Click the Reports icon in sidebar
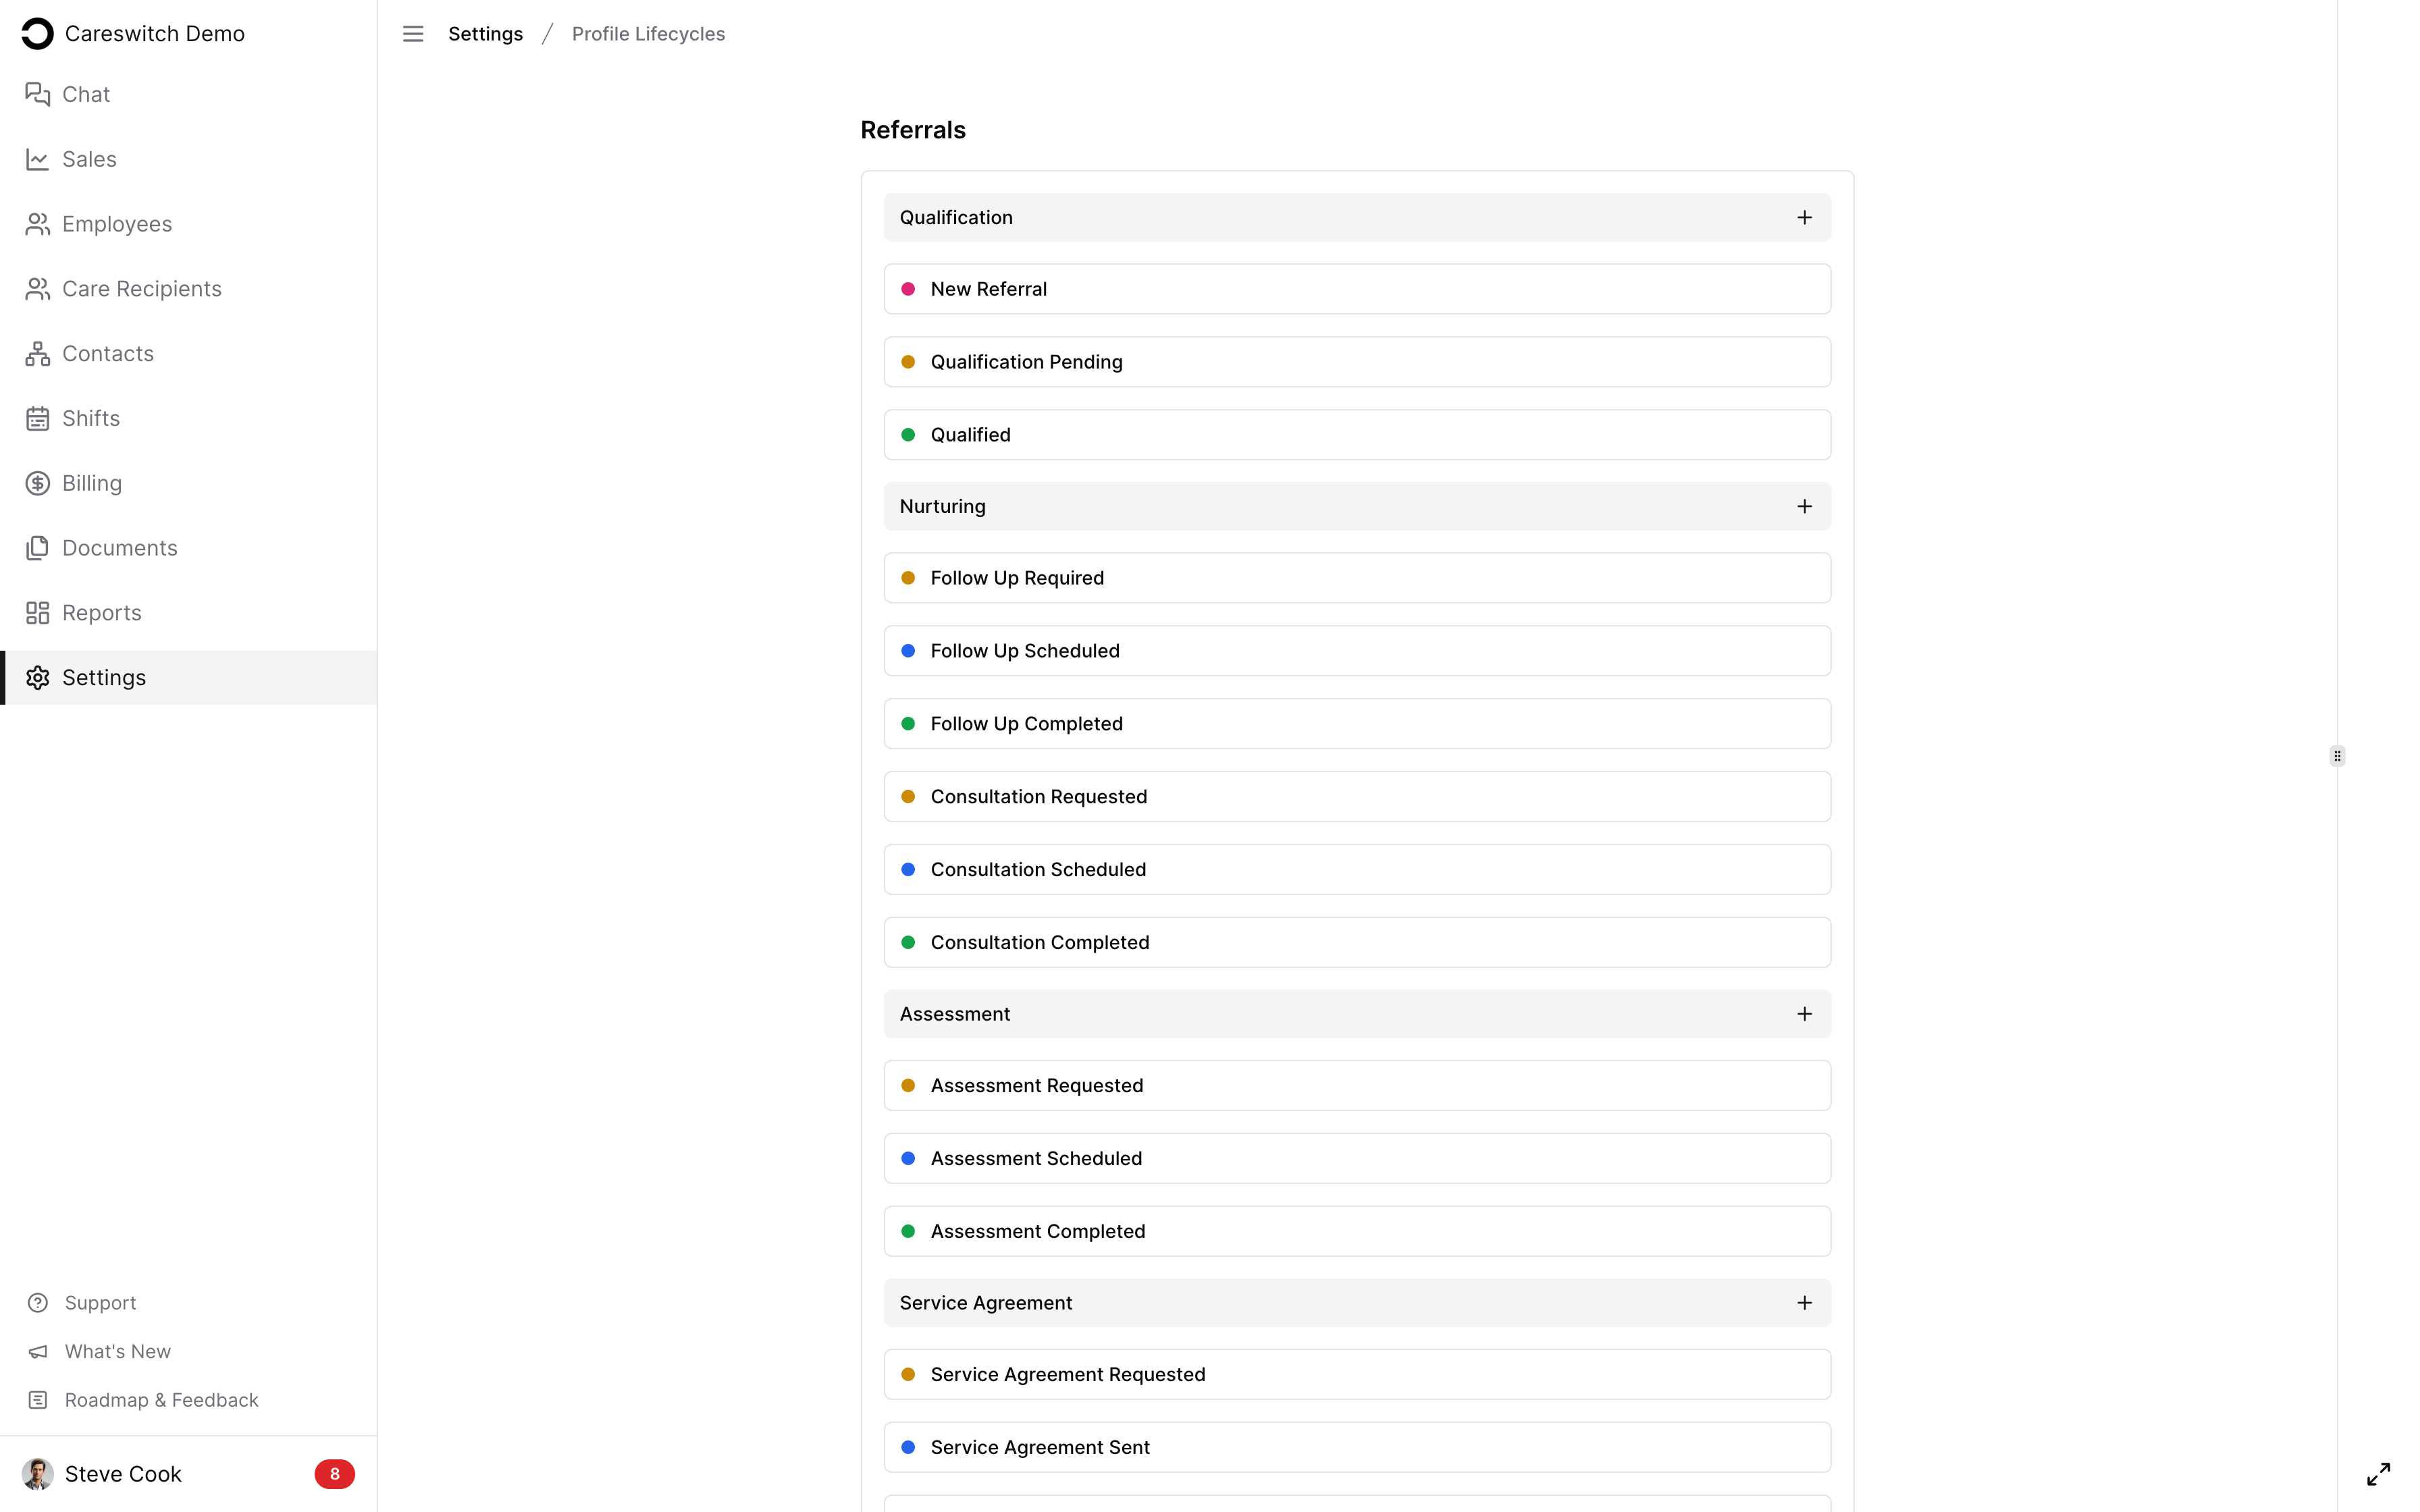Viewport: 2420px width, 1512px height. [x=36, y=612]
